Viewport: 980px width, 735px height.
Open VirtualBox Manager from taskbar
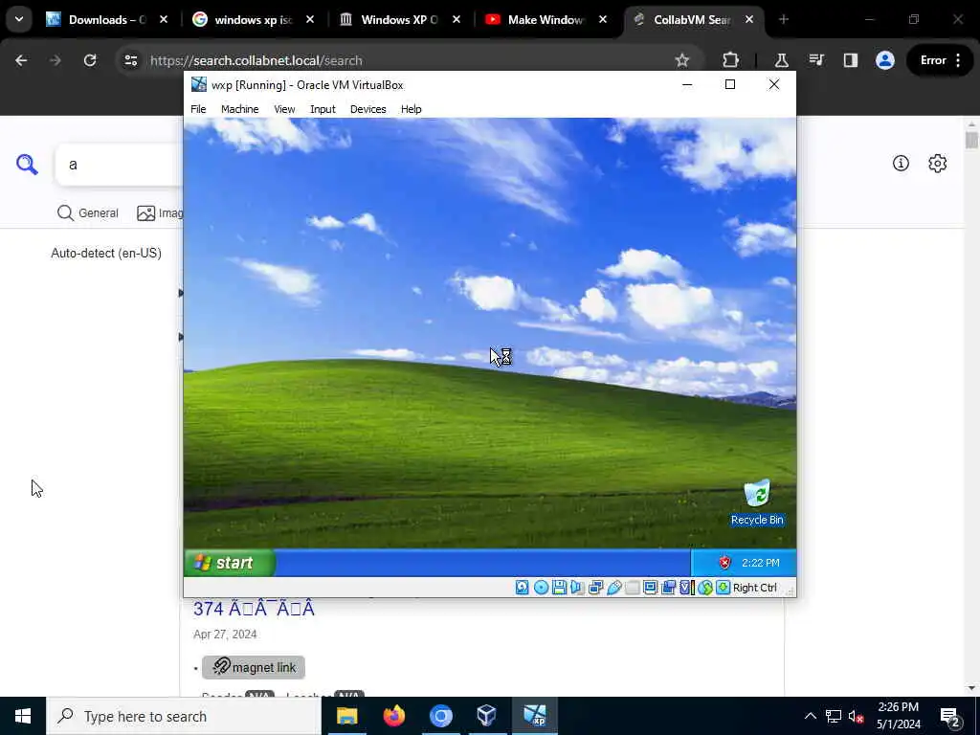tap(487, 716)
